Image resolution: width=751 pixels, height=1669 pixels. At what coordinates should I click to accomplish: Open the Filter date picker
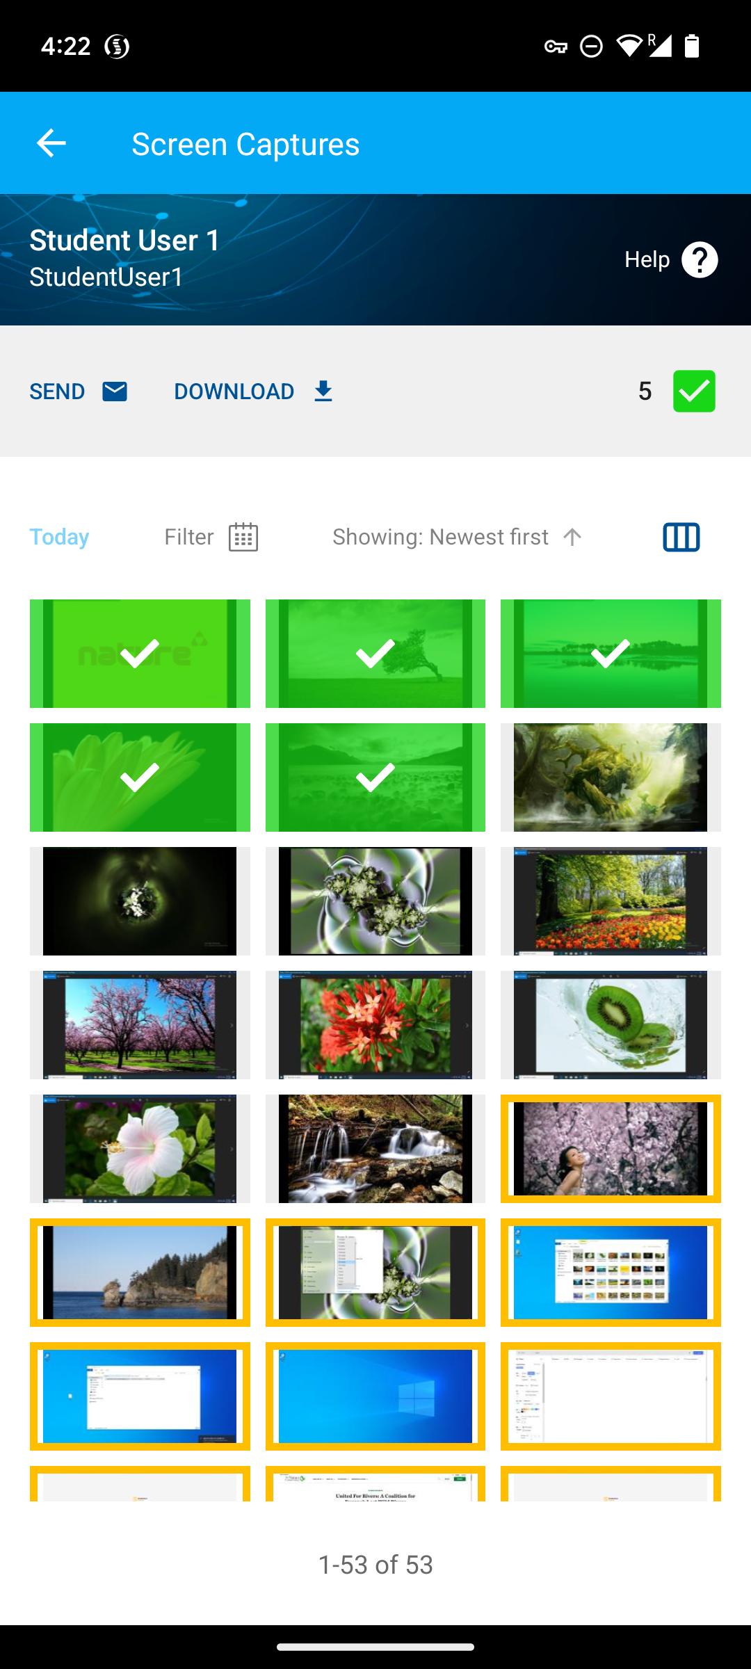pos(211,537)
